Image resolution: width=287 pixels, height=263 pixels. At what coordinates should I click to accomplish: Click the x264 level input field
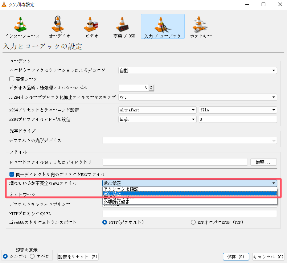pyautogui.click(x=238, y=119)
